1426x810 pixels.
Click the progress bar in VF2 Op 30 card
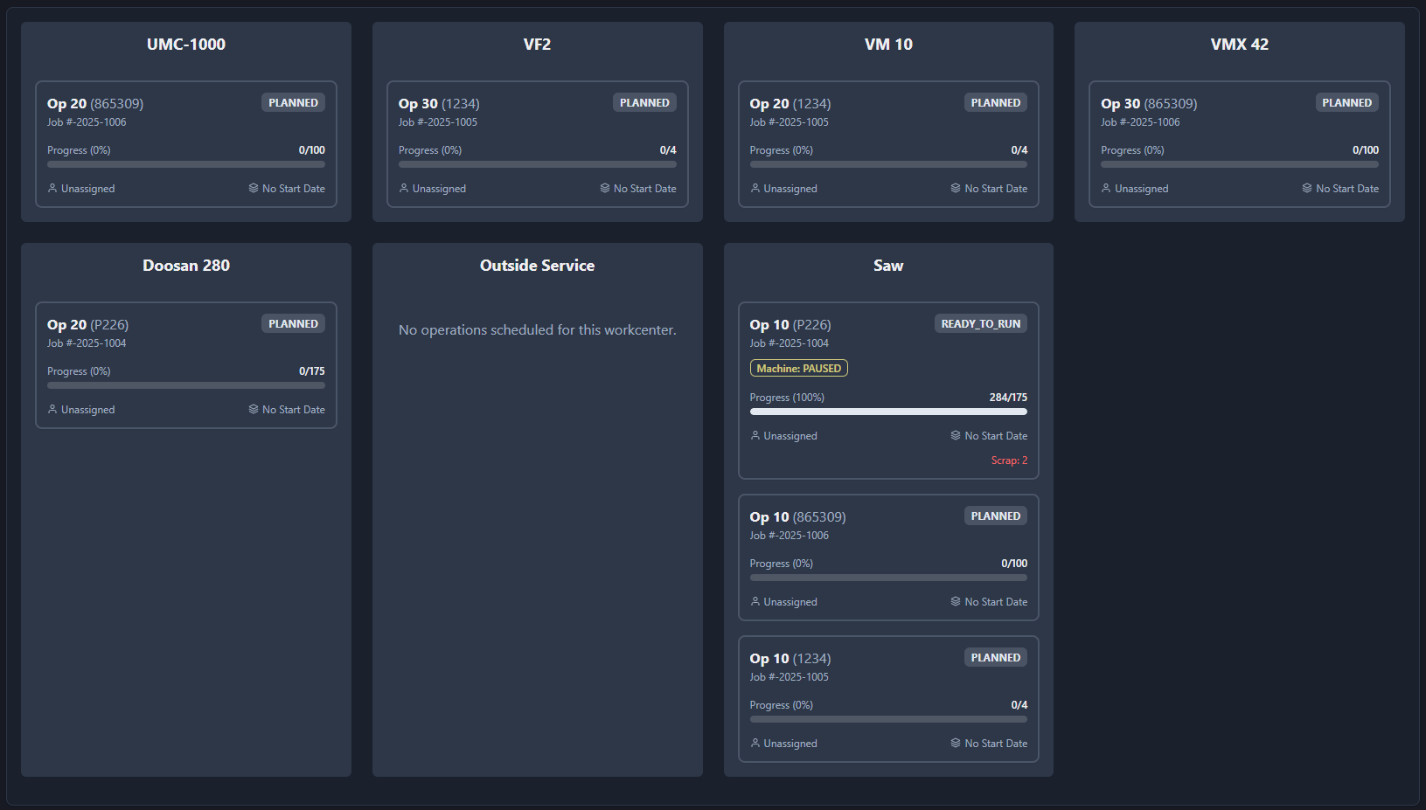[x=537, y=164]
